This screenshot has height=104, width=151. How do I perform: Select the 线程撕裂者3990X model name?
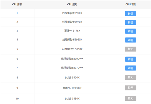pyautogui.click(x=72, y=13)
